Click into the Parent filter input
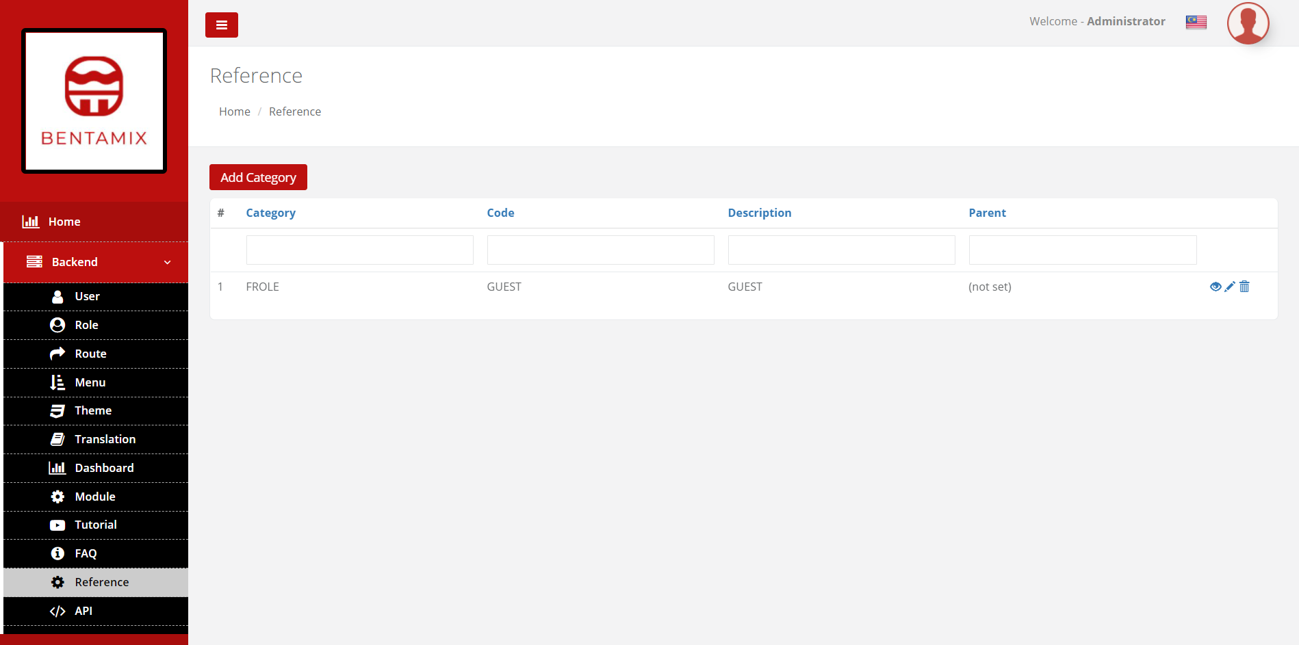1299x645 pixels. (x=1082, y=250)
